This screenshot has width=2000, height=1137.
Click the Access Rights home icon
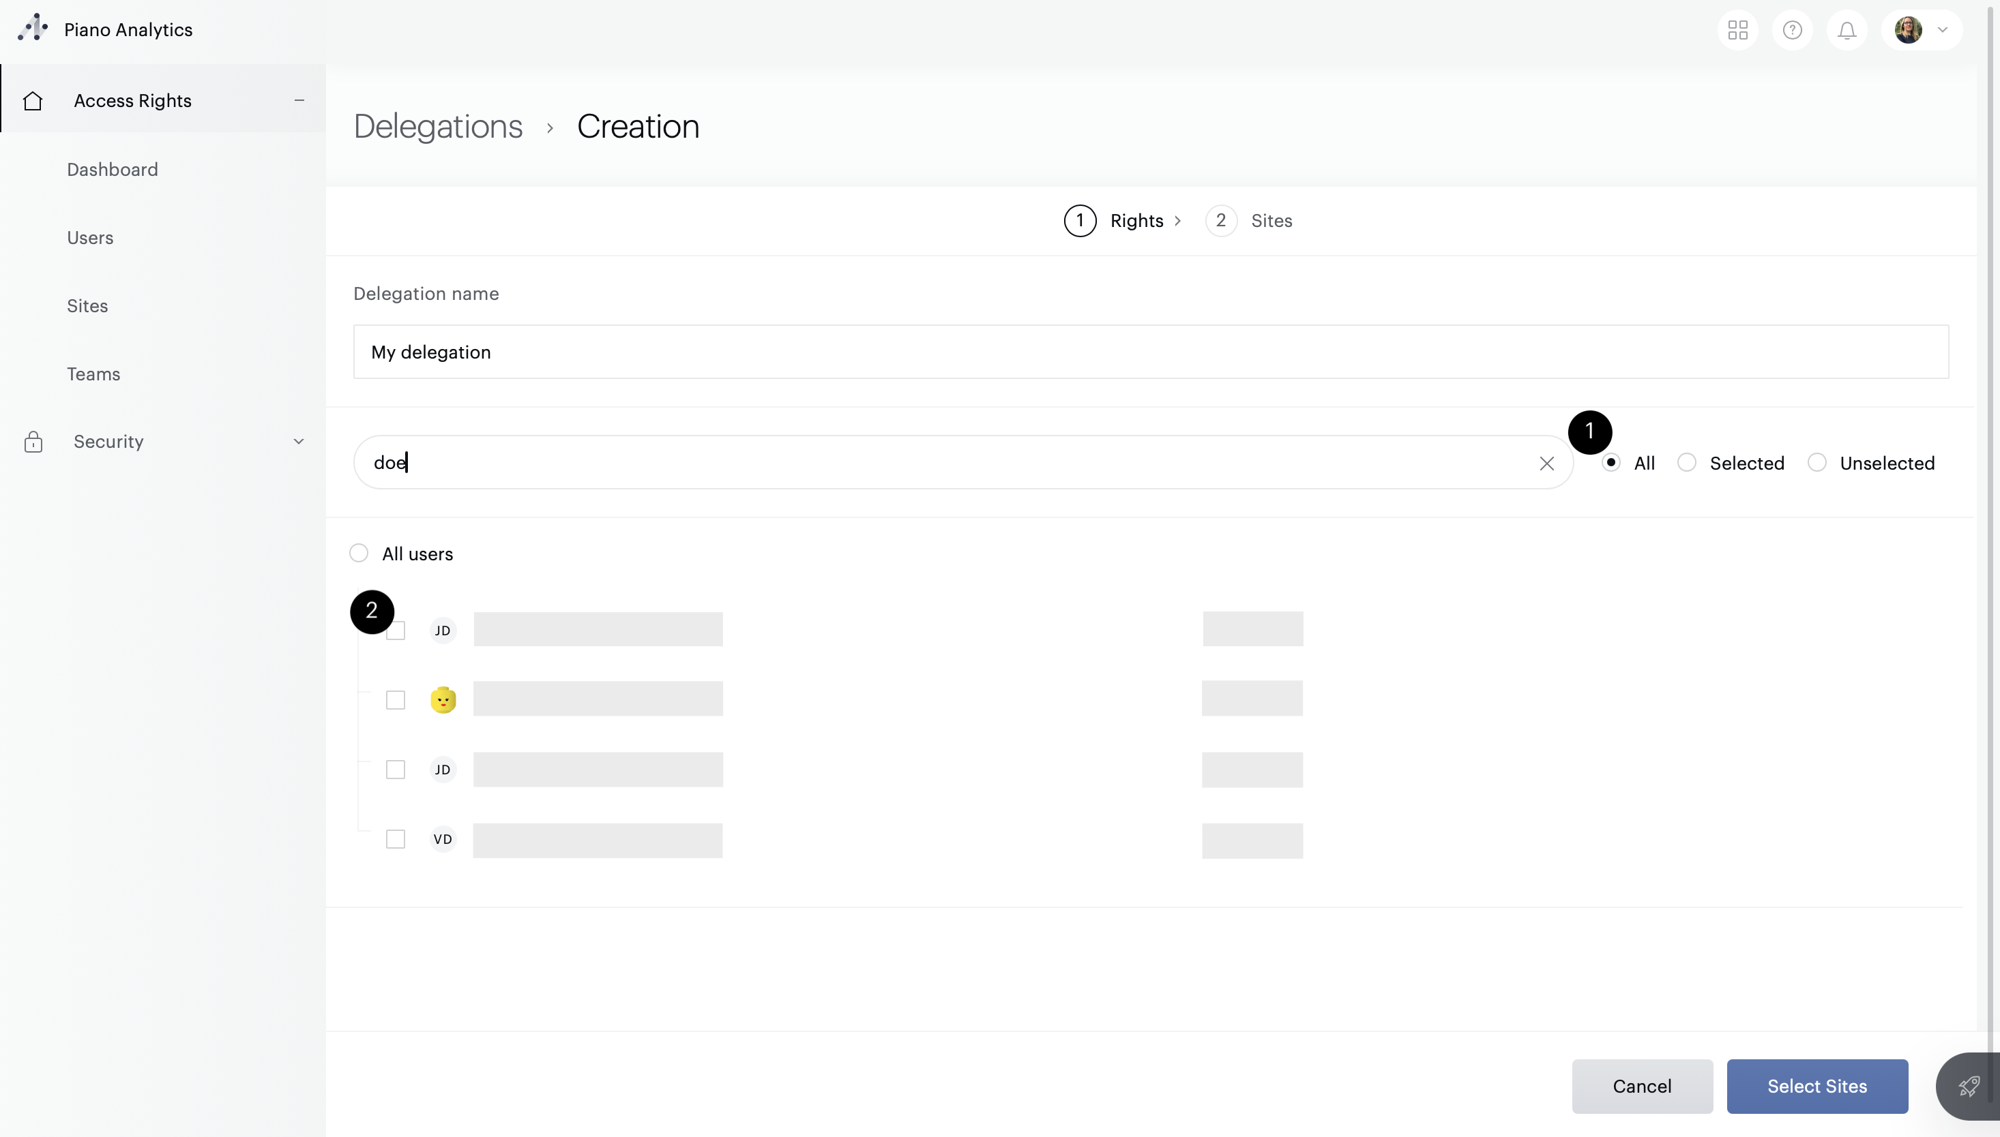click(33, 101)
